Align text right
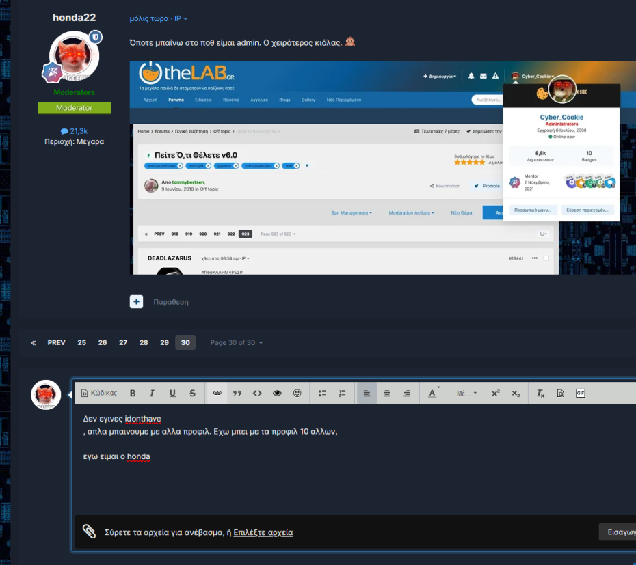The image size is (636, 565). point(407,393)
